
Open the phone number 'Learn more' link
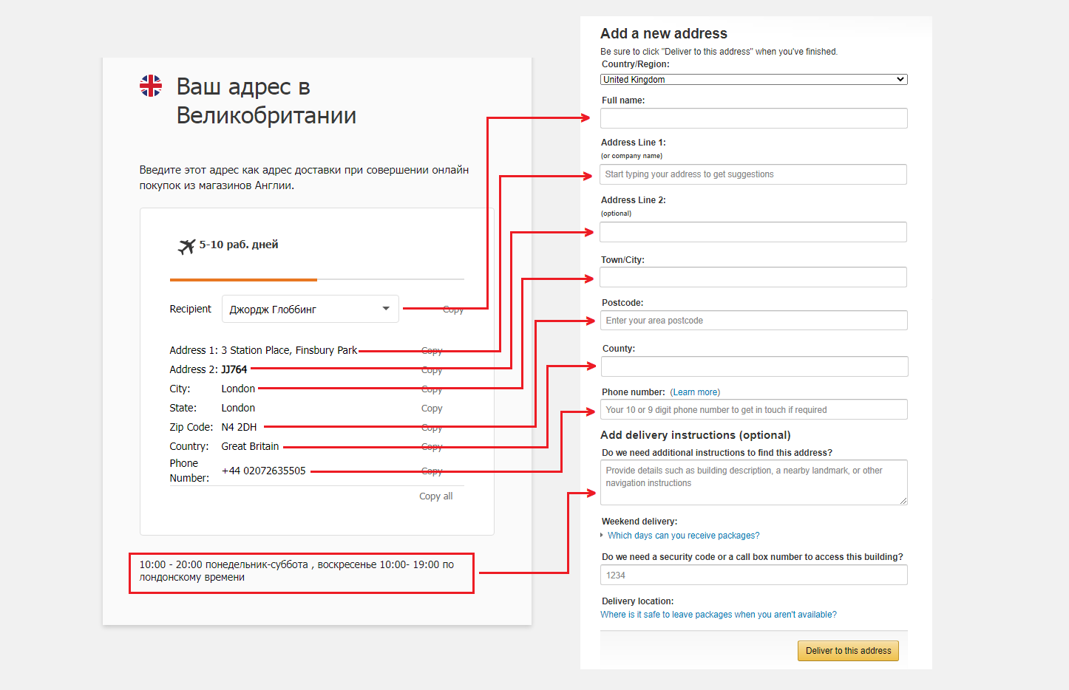(695, 392)
